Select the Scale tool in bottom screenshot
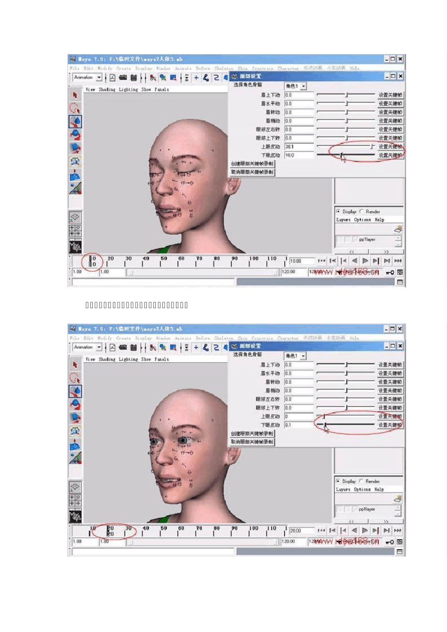 [75, 418]
